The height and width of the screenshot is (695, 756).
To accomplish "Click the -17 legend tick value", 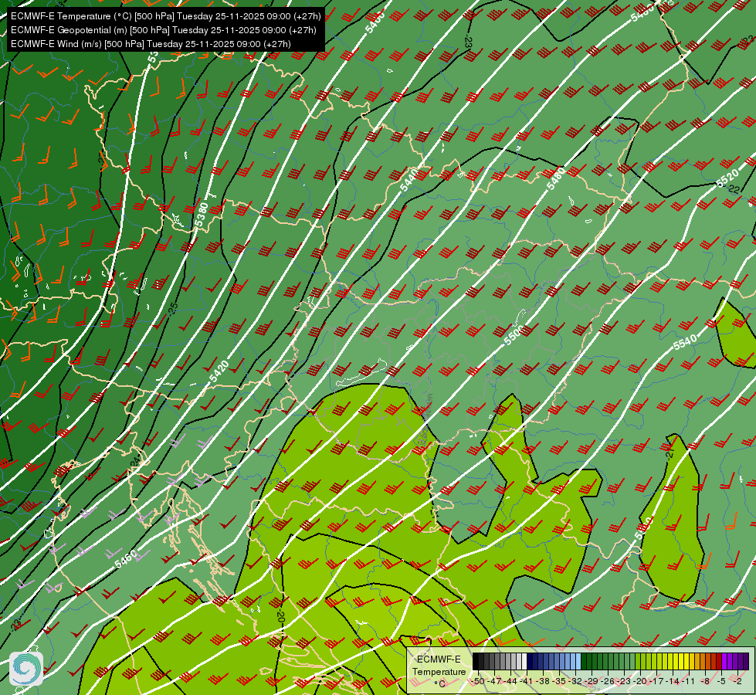I will pos(656,681).
